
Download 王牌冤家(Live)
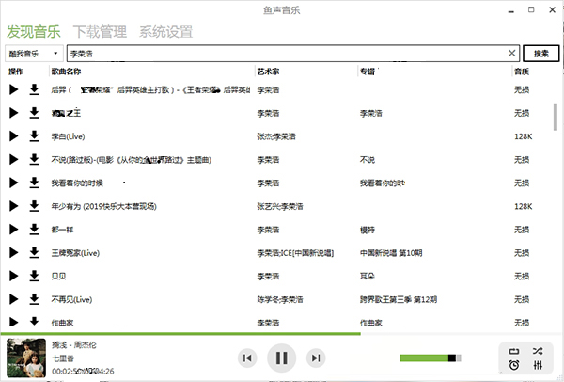coord(34,253)
